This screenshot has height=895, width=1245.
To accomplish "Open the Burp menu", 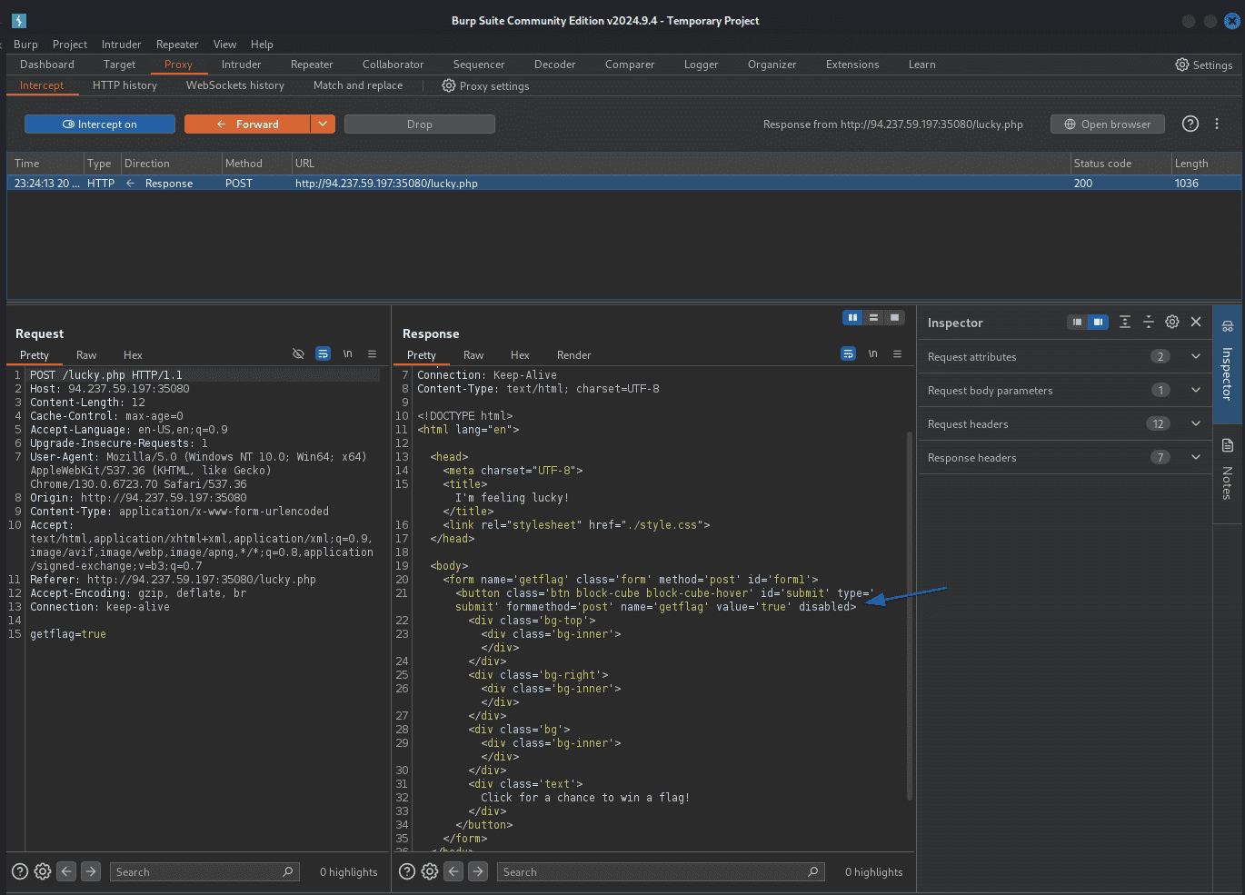I will coord(25,44).
